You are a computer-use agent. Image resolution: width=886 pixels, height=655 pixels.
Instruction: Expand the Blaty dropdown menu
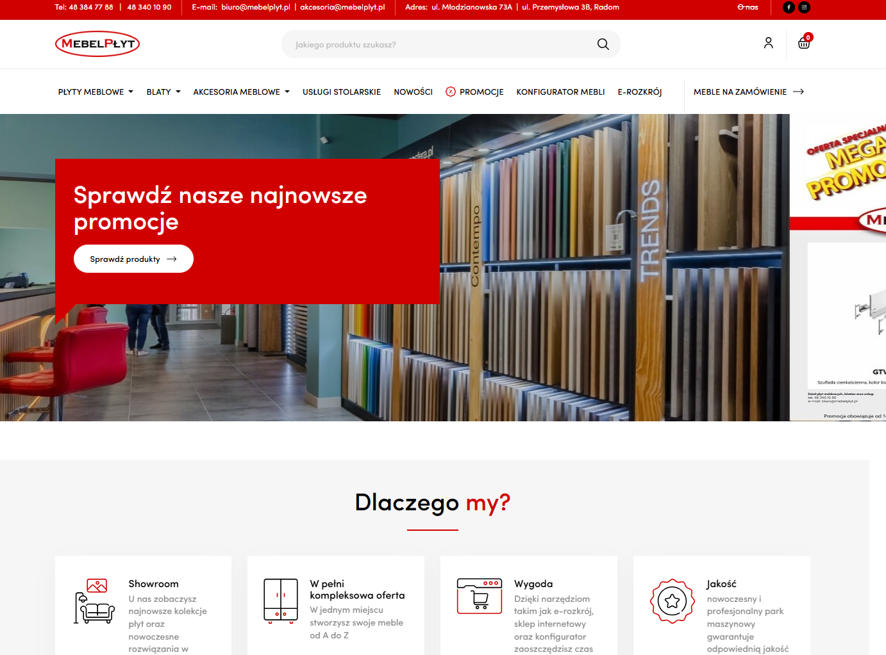click(163, 92)
